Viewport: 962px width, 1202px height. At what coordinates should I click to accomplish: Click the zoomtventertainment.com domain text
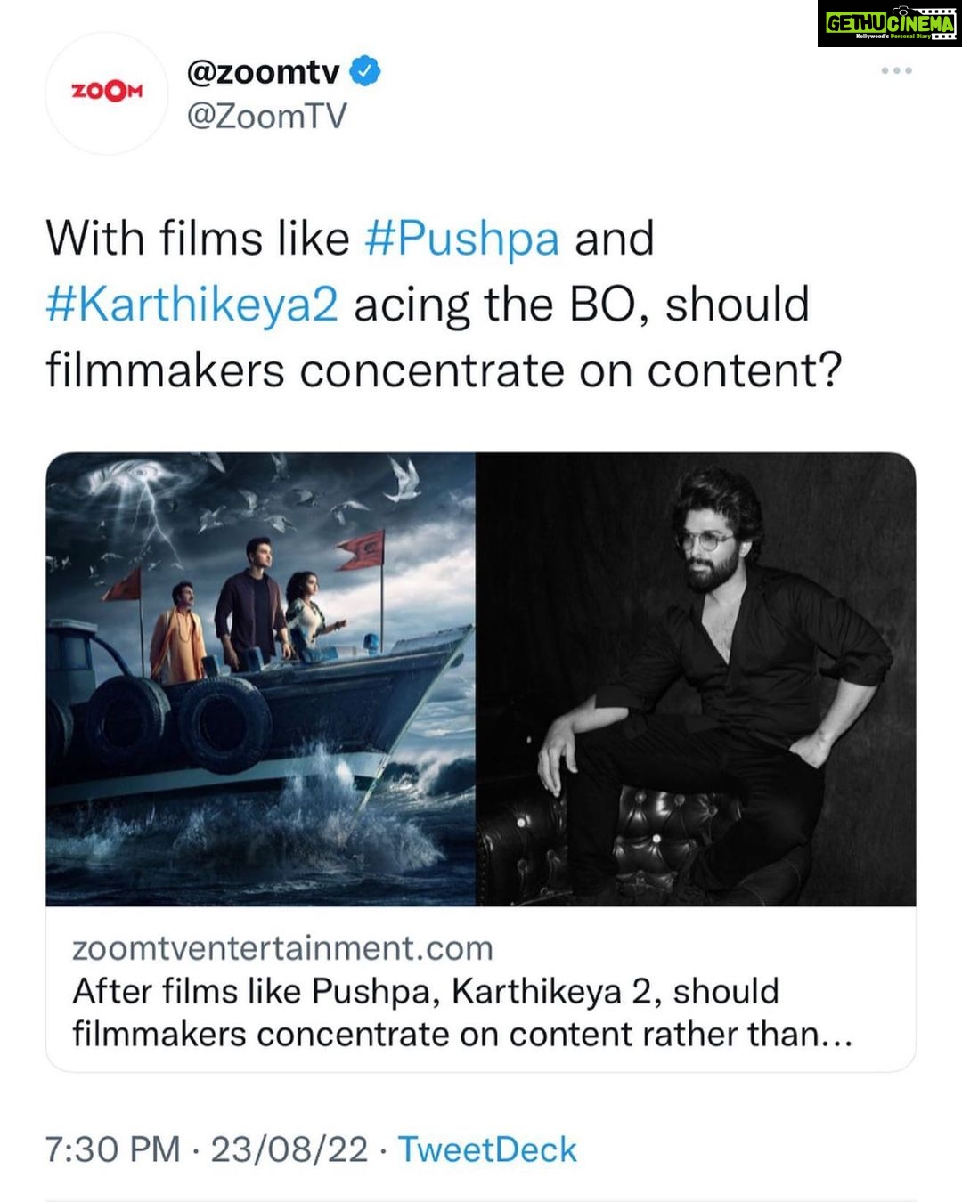[282, 948]
